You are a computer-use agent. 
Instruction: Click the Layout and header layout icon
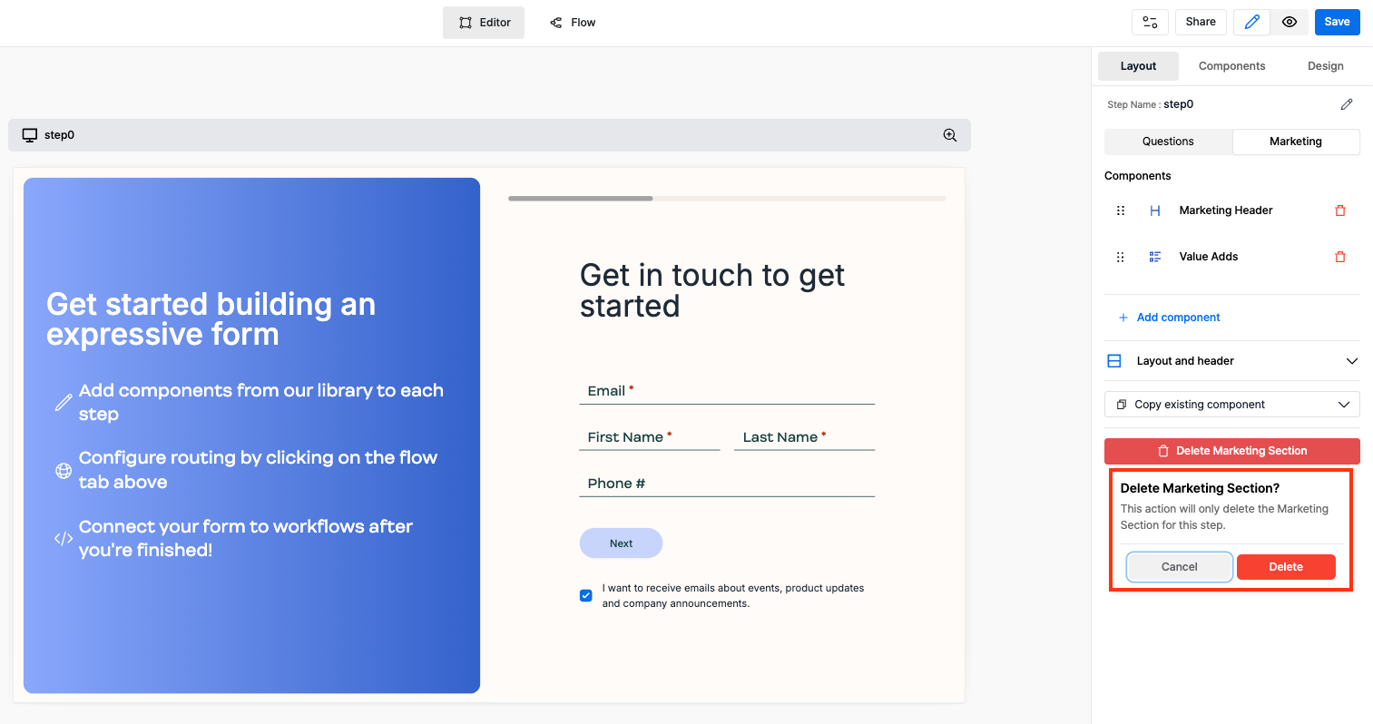pyautogui.click(x=1114, y=361)
